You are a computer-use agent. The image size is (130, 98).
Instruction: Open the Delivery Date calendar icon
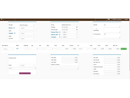coord(77,30)
